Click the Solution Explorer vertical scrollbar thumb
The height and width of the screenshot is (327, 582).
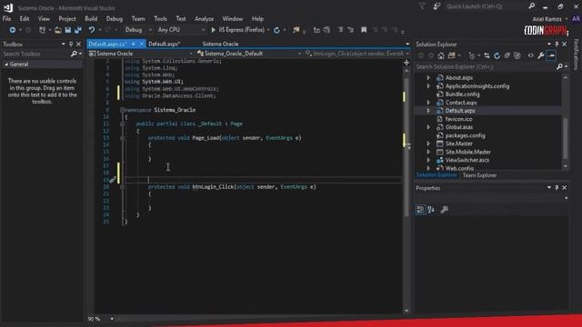(566, 138)
